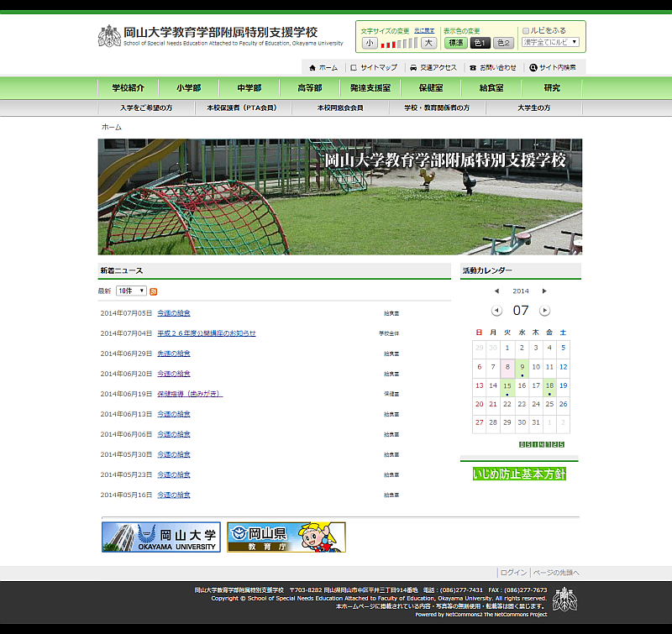Enable the ルビをふる checkbox
672x634 pixels.
(x=527, y=30)
